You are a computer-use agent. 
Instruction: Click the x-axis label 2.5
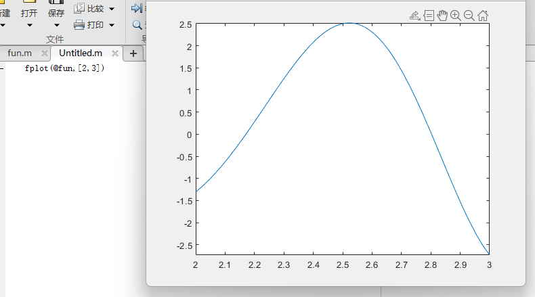(343, 265)
